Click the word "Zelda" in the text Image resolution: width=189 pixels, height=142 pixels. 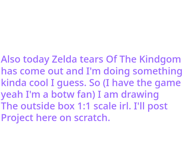pyautogui.click(x=64, y=59)
